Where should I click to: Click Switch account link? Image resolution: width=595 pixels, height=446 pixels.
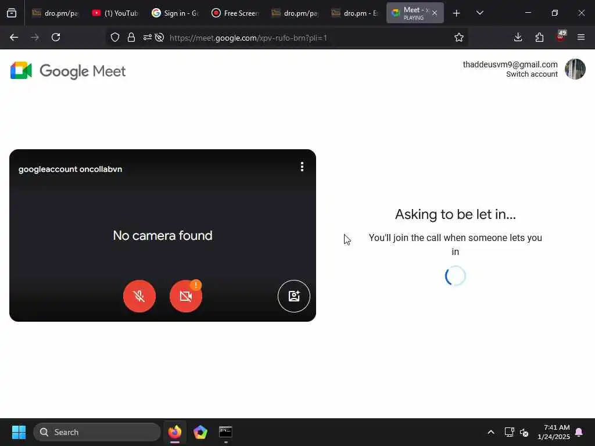click(532, 74)
